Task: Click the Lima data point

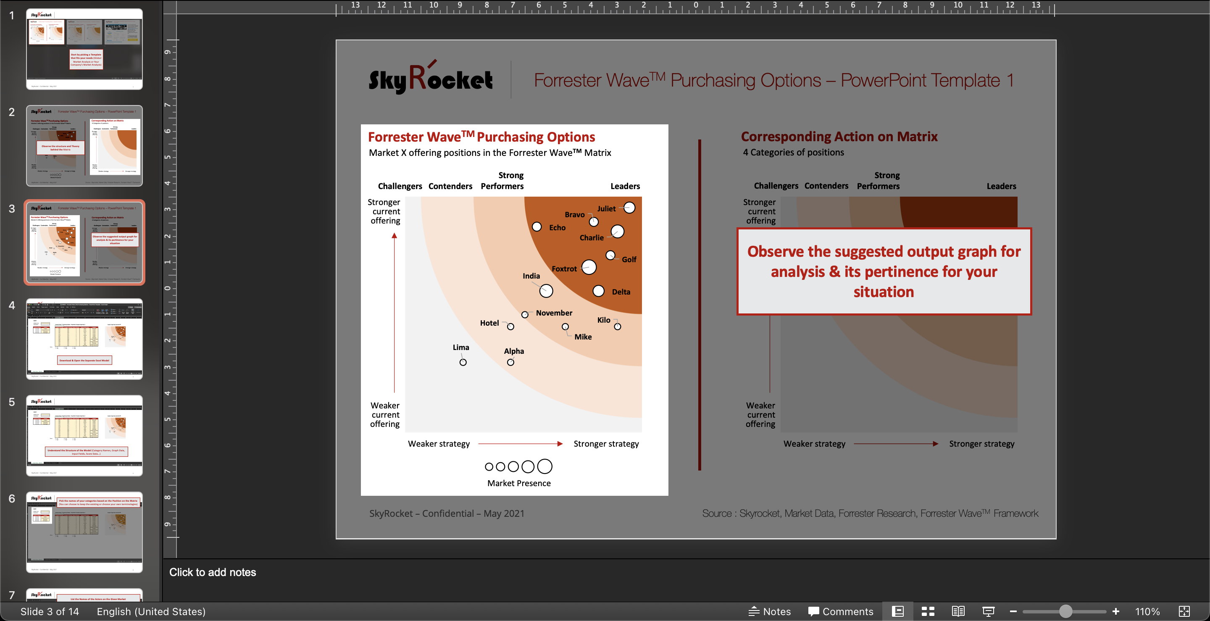Action: (x=463, y=362)
